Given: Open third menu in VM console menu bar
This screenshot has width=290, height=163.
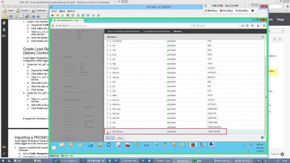Looking at the screenshot, I should point(71,11).
